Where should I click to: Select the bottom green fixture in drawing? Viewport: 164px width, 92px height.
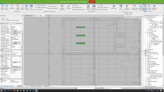[x=80, y=43]
